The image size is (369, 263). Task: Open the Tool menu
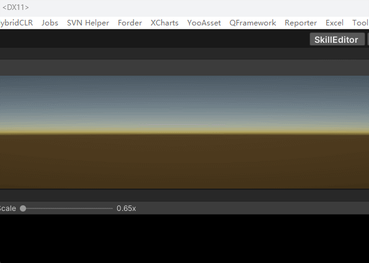[360, 23]
